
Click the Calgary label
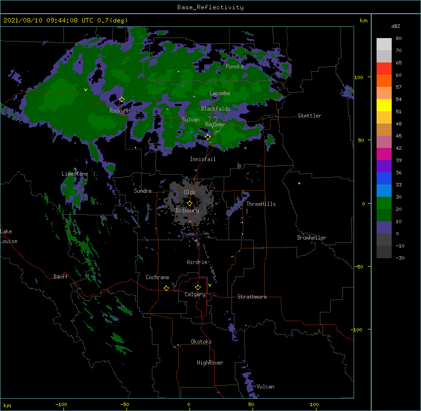(195, 294)
